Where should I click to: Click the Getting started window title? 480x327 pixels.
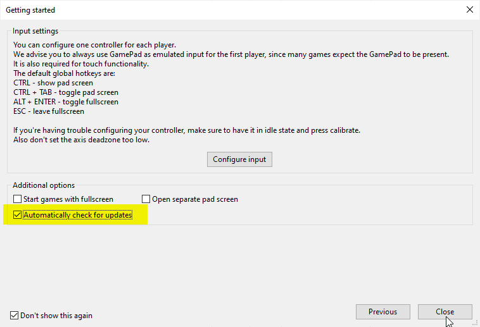coord(30,10)
